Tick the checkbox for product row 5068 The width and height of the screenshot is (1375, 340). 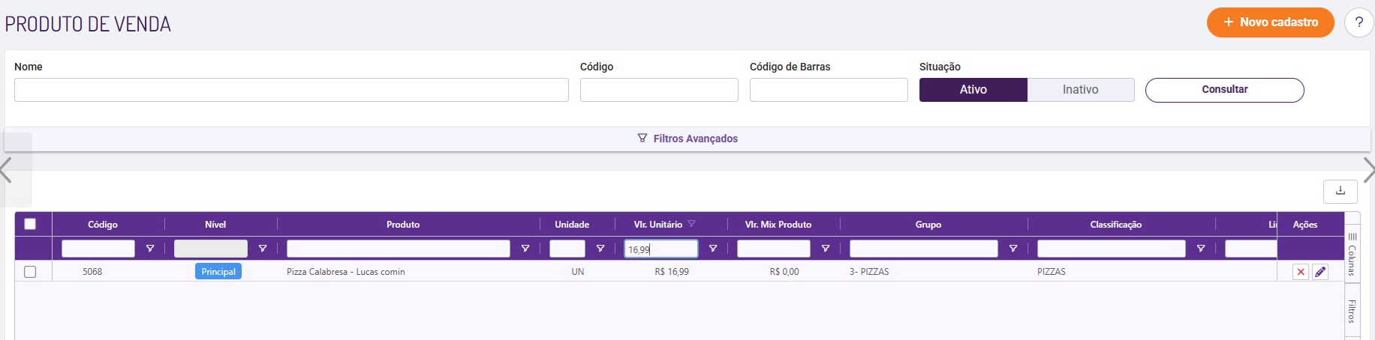tap(30, 272)
